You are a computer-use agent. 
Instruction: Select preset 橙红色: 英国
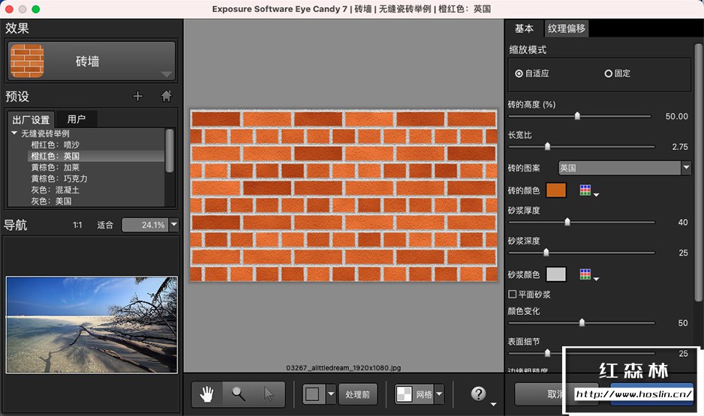(x=56, y=156)
